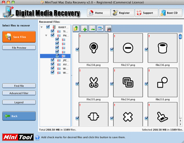Click the PN... folder icon in tree
184x143 pixels.
(59, 35)
